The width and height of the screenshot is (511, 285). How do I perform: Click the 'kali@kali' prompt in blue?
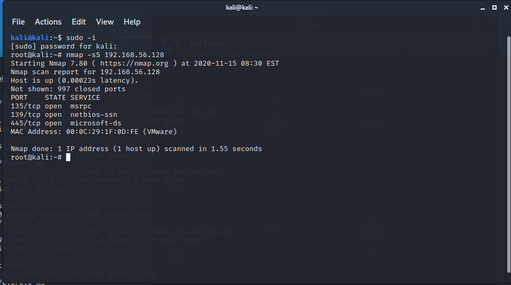(30, 38)
